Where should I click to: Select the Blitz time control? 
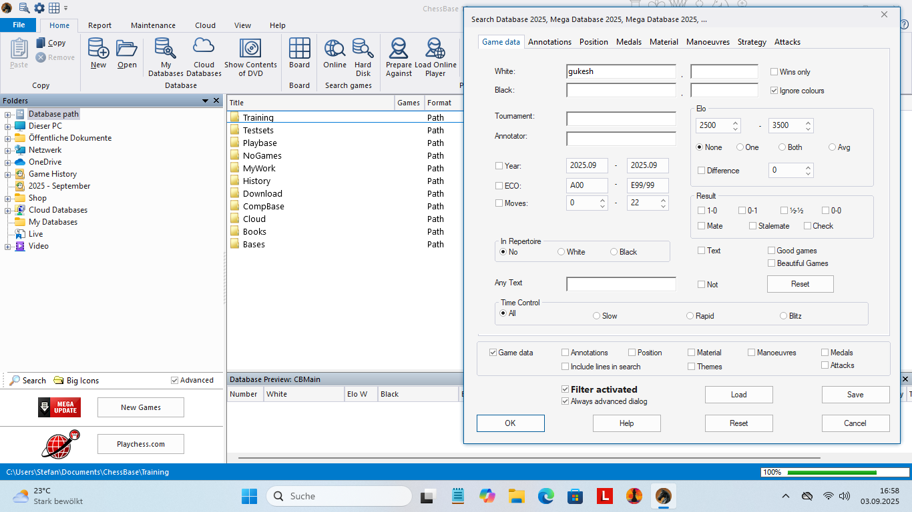pyautogui.click(x=784, y=316)
